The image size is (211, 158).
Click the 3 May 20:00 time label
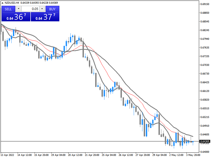coord(193,155)
